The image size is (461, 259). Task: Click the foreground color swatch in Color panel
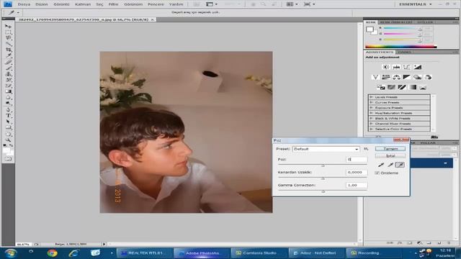click(x=370, y=29)
